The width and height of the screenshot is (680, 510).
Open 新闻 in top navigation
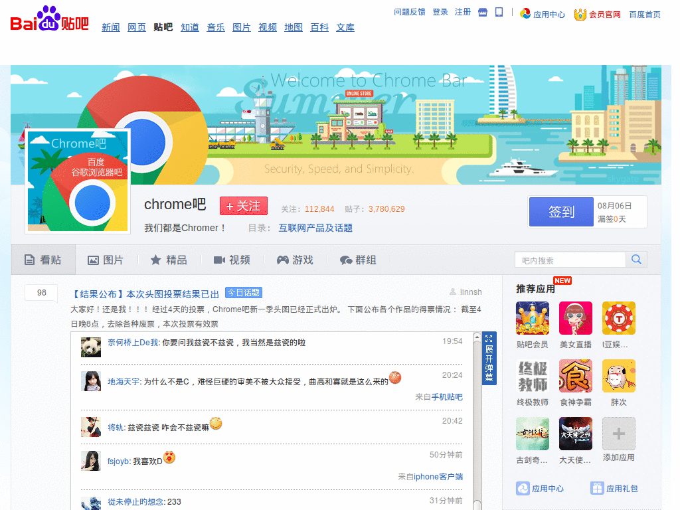[x=111, y=27]
